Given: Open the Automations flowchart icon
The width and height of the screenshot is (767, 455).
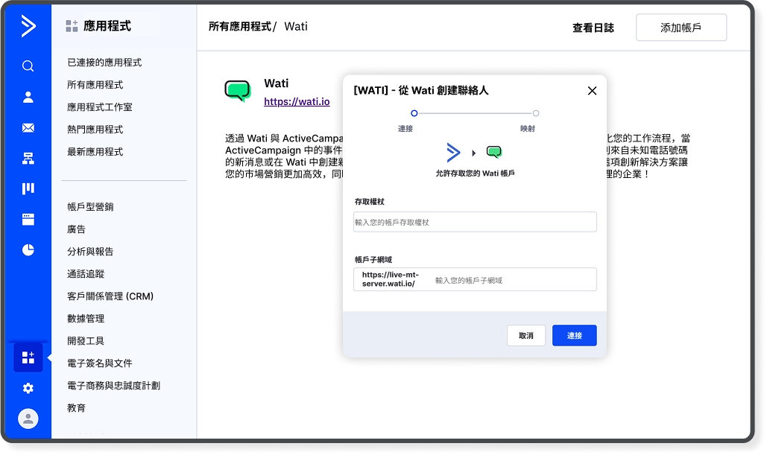Looking at the screenshot, I should (28, 159).
